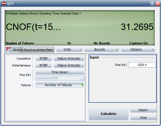This screenshot has width=161, height=126.
Task: Click the help question mark button
Action: [152, 4]
